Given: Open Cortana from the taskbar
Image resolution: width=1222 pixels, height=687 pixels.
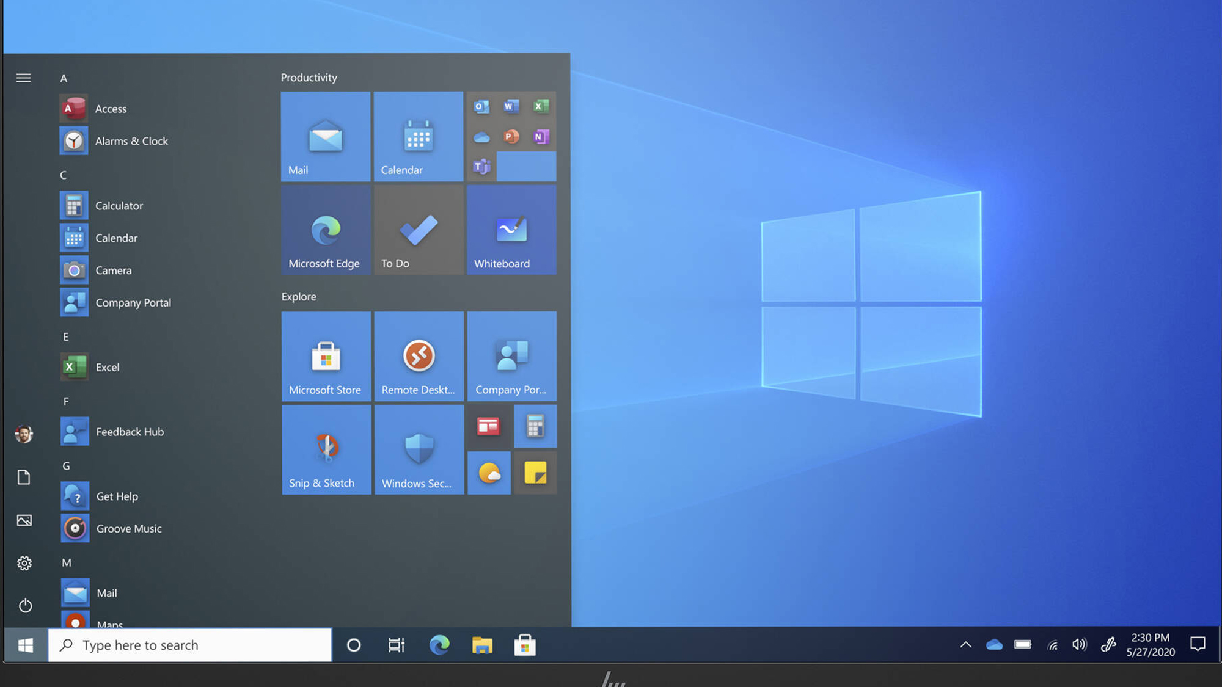Looking at the screenshot, I should [x=354, y=645].
